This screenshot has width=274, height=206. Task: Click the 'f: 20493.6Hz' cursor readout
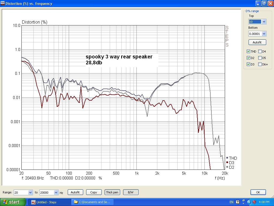[33, 178]
